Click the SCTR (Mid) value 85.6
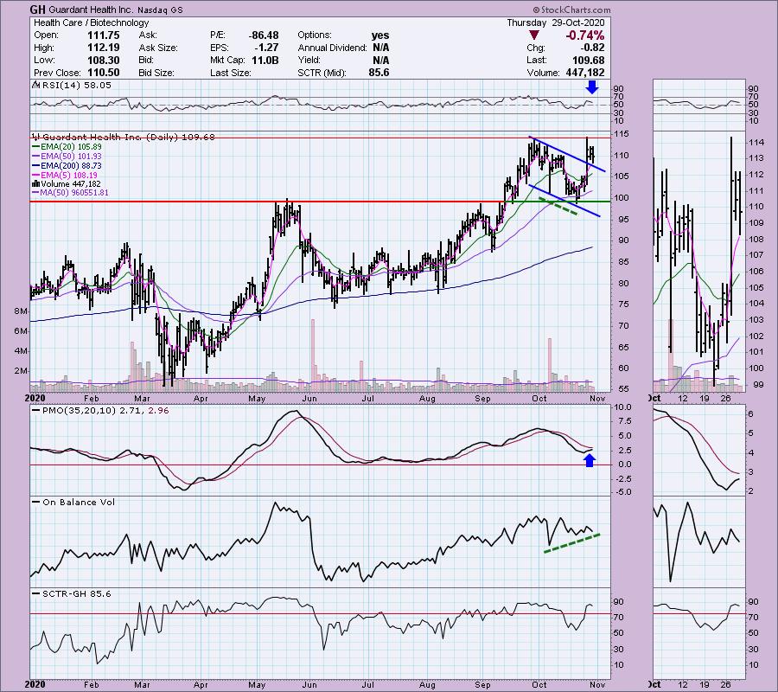The height and width of the screenshot is (692, 778). coord(379,73)
